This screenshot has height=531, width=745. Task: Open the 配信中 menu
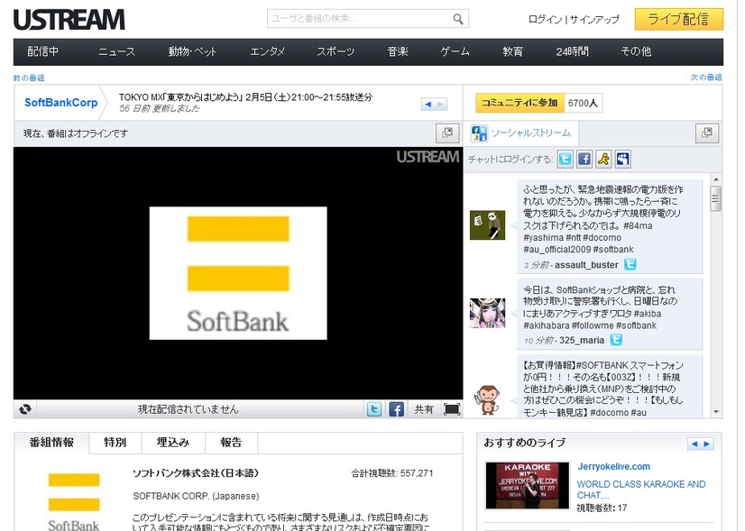(42, 51)
